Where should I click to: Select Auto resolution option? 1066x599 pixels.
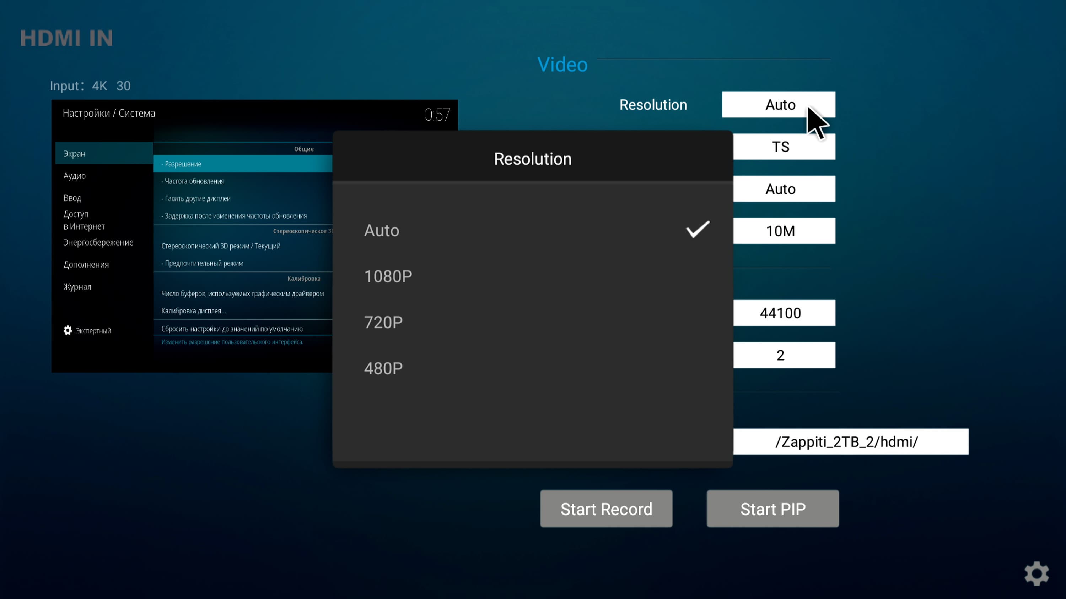382,231
